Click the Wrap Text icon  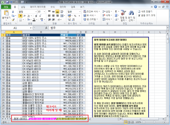coord(62,12)
